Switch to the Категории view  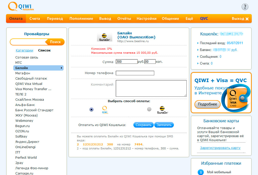pyautogui.click(x=24, y=50)
